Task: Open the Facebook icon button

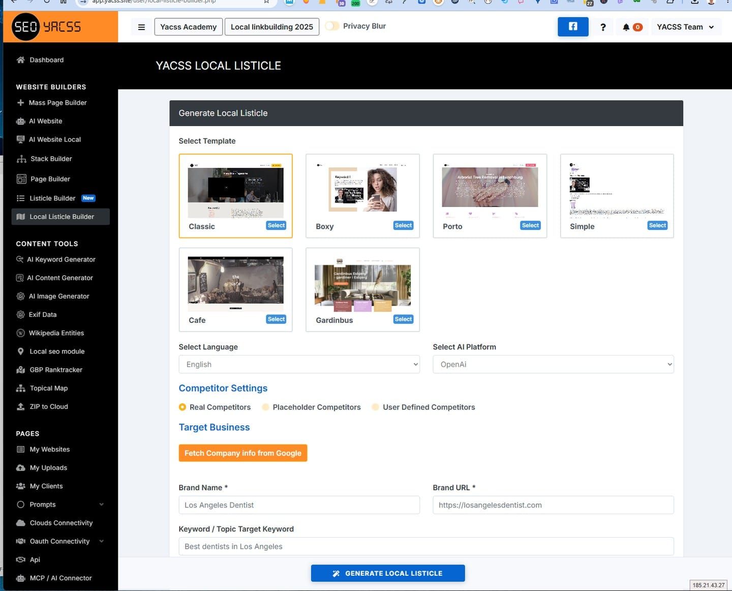Action: tap(573, 27)
